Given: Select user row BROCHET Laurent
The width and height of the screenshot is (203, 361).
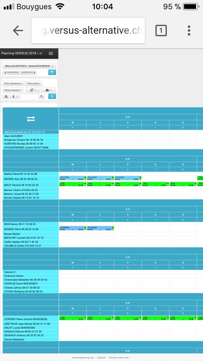Looking at the screenshot, I should tap(30, 238).
